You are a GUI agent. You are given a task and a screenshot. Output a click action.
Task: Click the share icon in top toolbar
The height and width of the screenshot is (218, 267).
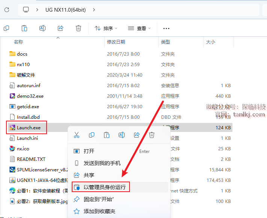pos(60,28)
